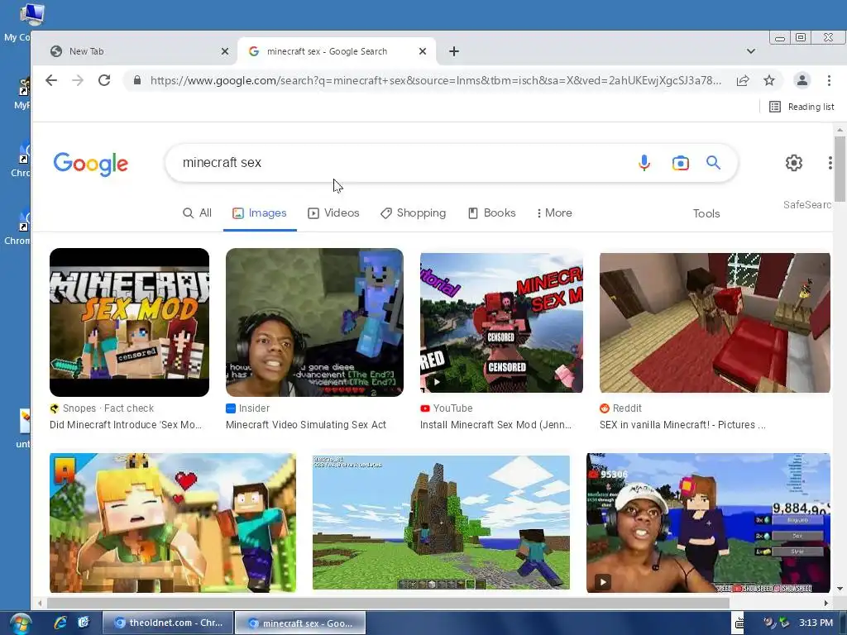This screenshot has width=847, height=635.
Task: Open the Reddit result title link
Action: coord(682,424)
